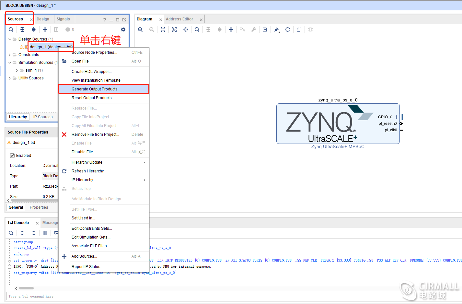Toggle the Enabled checkbox for design_1.bd
This screenshot has height=304, width=462.
[x=12, y=156]
